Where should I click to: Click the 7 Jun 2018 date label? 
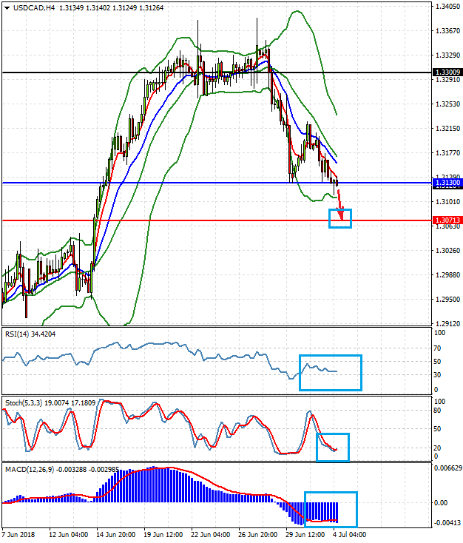click(x=18, y=534)
